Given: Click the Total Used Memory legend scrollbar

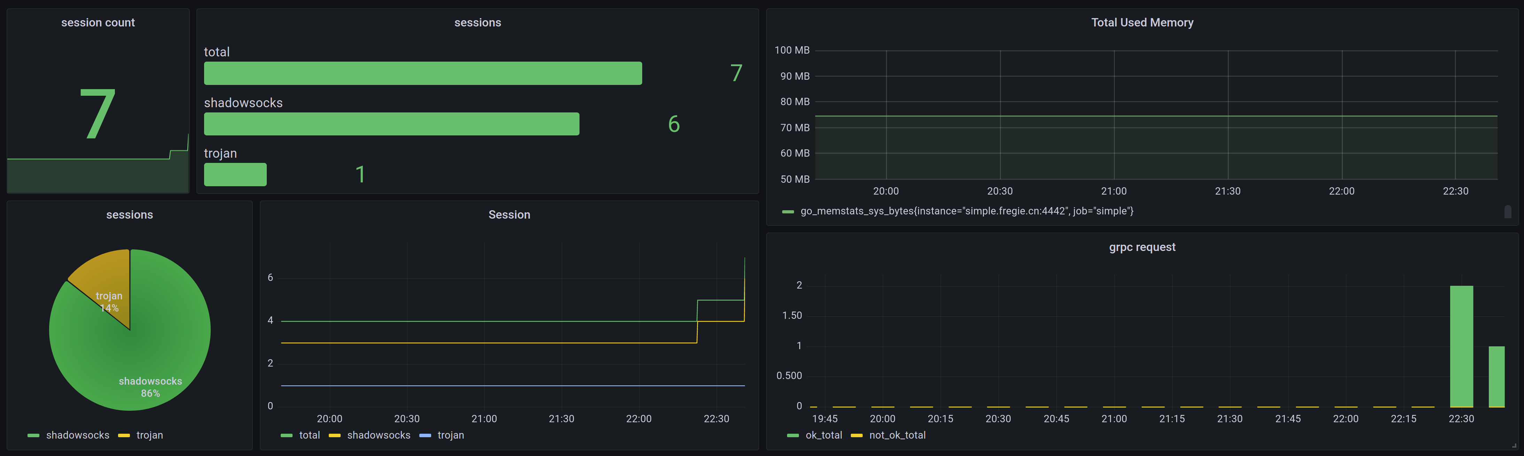Looking at the screenshot, I should point(1507,212).
